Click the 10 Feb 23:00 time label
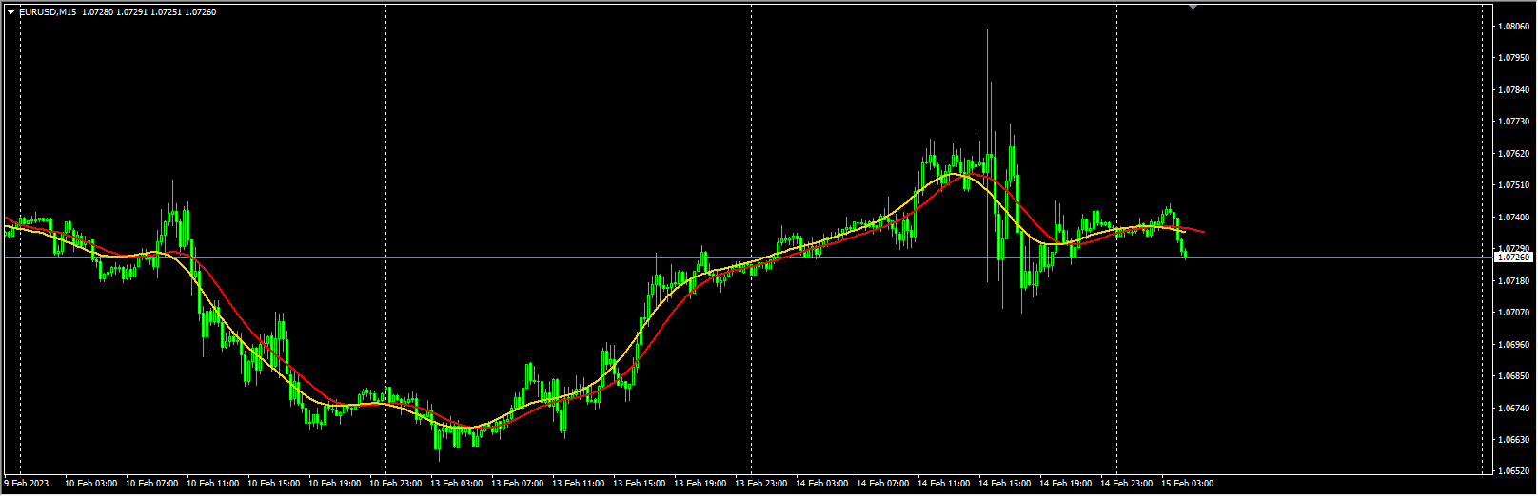 pos(396,484)
